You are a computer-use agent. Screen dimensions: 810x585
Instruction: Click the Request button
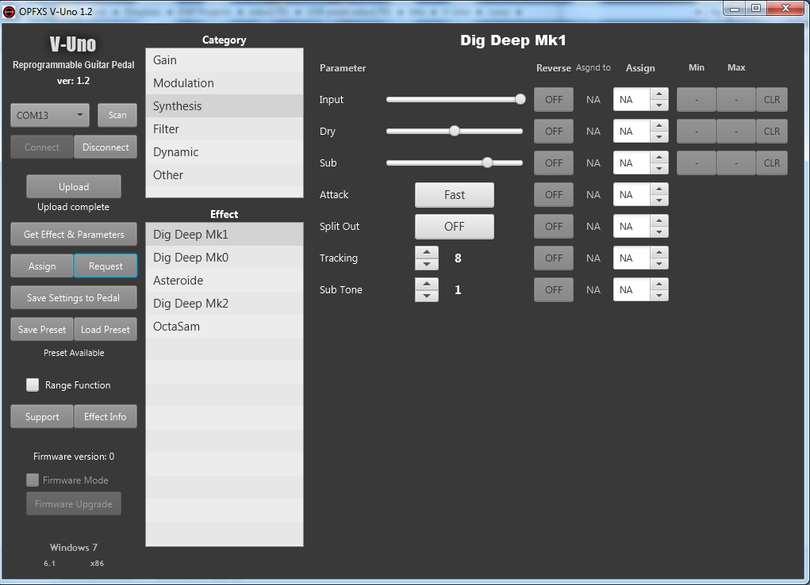click(106, 266)
